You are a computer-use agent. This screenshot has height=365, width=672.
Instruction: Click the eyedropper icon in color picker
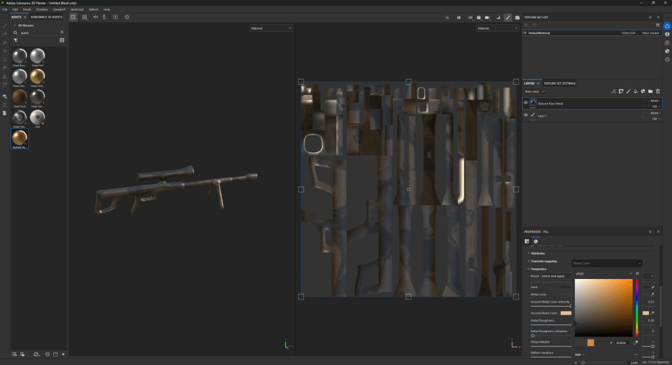click(636, 342)
